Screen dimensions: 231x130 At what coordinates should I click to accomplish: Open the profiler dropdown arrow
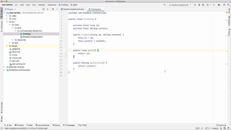[210, 5]
